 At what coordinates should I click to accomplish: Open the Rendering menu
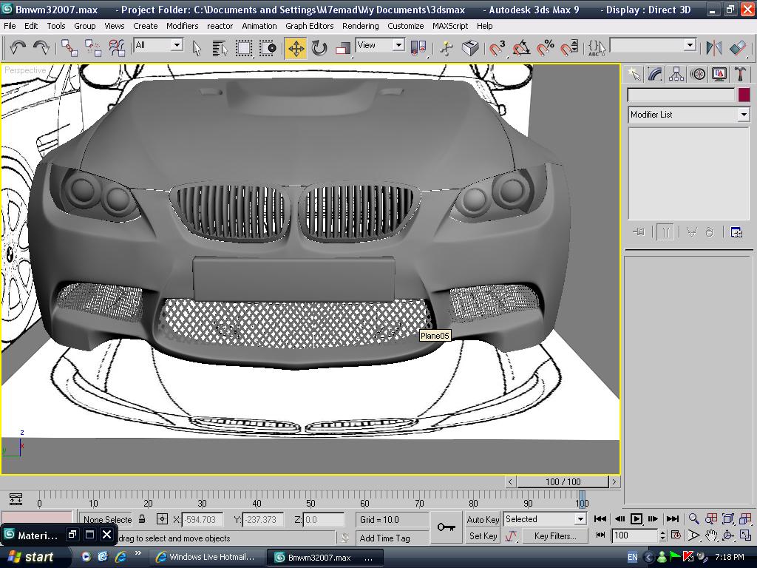(x=360, y=26)
